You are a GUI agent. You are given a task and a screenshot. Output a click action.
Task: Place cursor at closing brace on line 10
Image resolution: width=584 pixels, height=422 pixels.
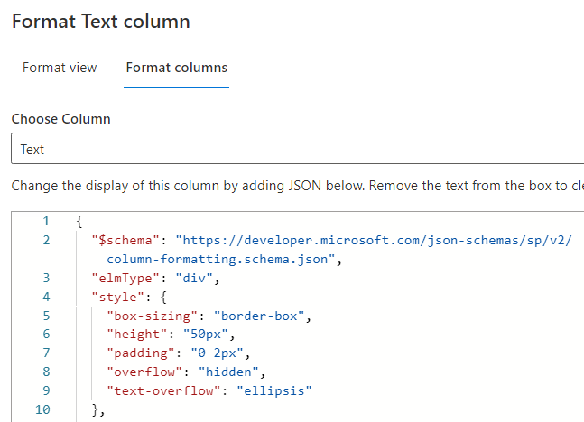point(95,409)
